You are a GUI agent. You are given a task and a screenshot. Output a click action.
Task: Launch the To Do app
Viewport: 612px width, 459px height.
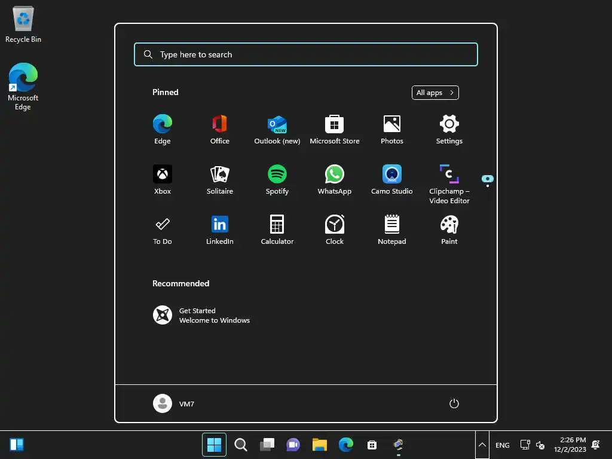[163, 230]
